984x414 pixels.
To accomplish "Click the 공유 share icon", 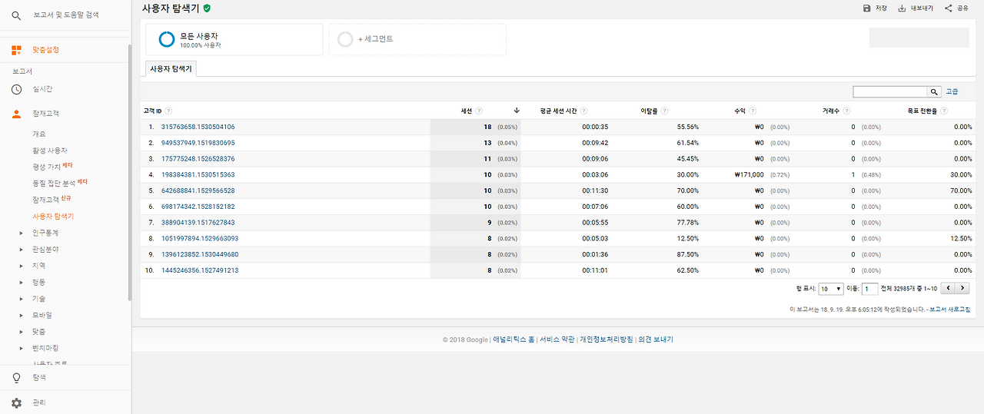I will 949,8.
